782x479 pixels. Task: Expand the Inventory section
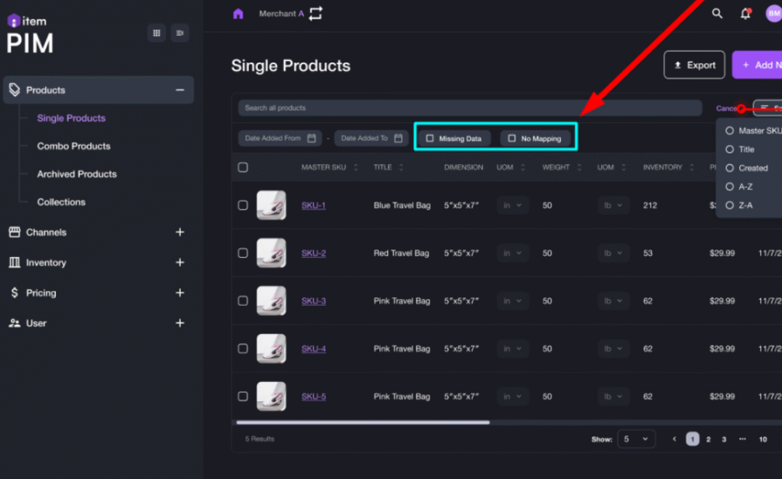coord(180,262)
